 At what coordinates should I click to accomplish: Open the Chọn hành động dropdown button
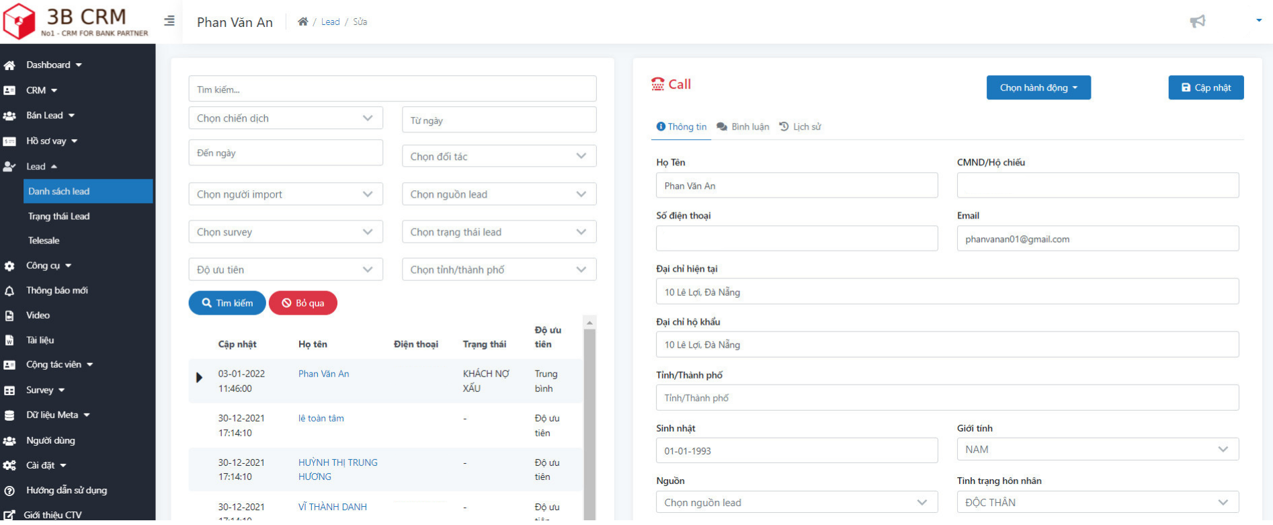[x=1038, y=88]
